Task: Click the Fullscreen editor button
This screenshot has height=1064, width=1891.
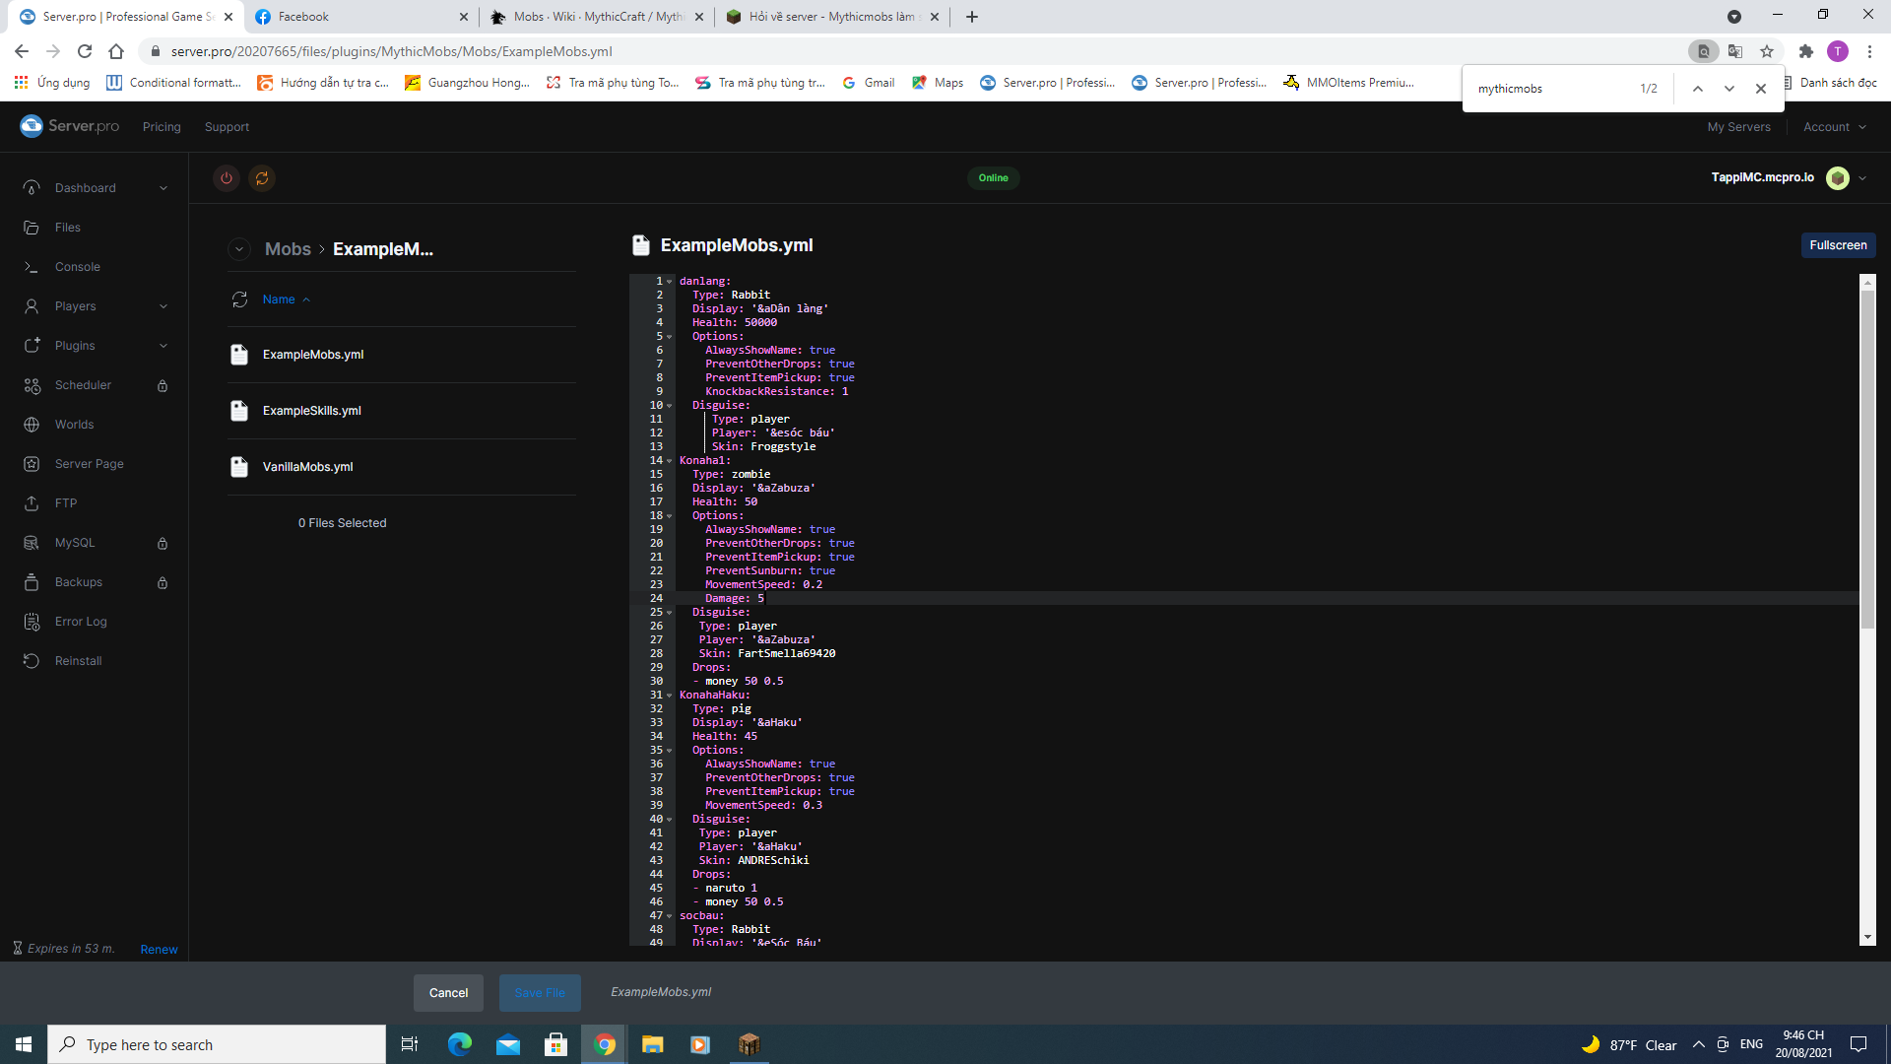Action: tap(1838, 245)
